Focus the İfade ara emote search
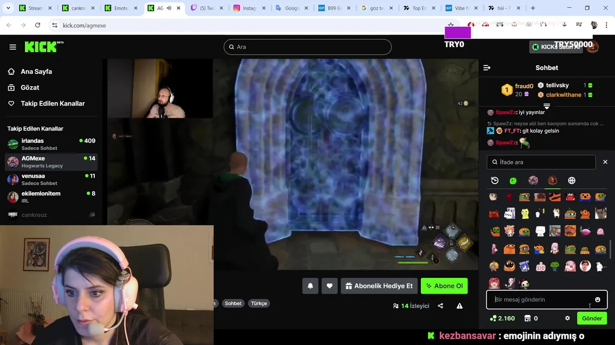 (x=541, y=162)
